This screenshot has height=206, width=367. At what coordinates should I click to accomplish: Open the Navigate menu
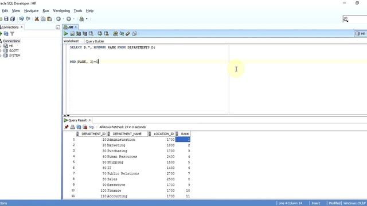31,11
